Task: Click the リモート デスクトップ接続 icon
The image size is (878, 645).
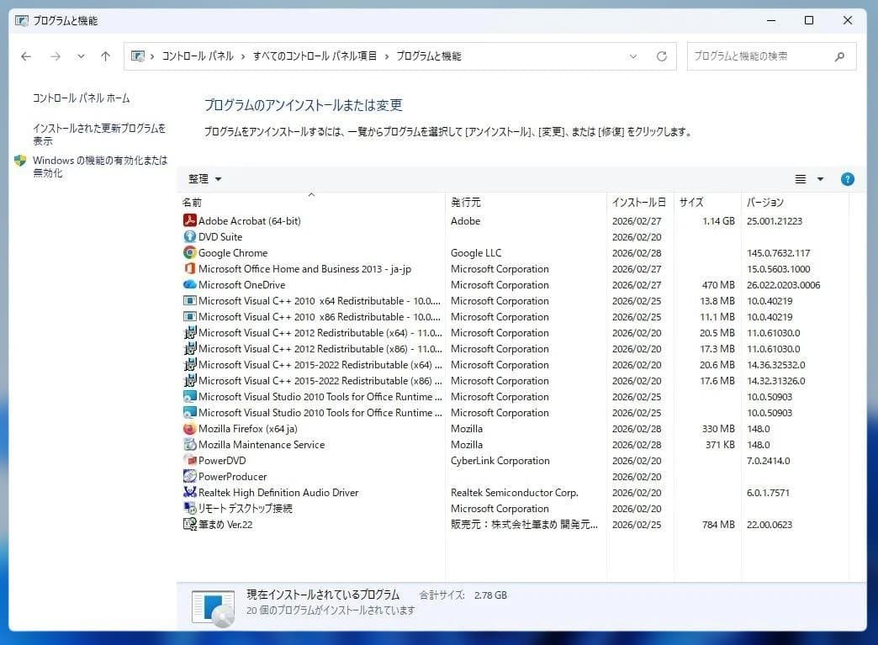Action: click(190, 509)
